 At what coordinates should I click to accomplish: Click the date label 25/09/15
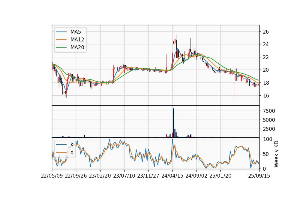pos(259,176)
